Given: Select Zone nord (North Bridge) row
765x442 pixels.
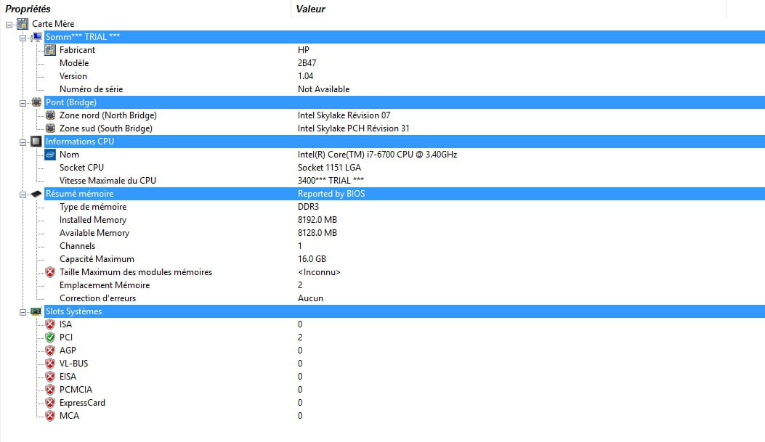Looking at the screenshot, I should point(108,115).
